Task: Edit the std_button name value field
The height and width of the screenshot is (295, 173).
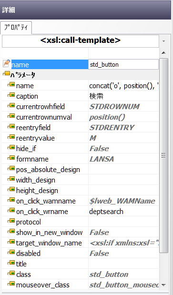Action: [x=123, y=64]
